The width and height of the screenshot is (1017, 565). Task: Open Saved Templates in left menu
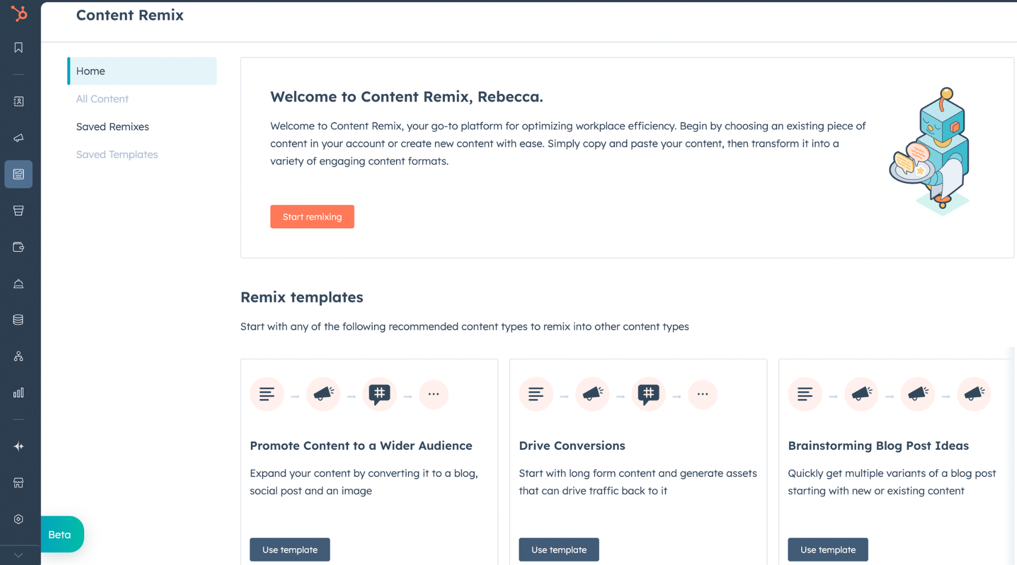pyautogui.click(x=117, y=155)
